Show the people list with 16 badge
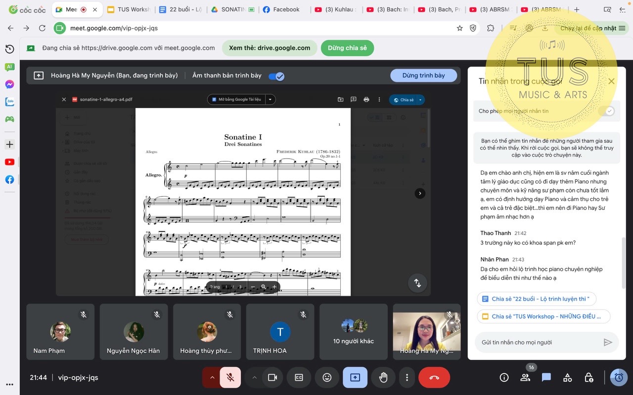The image size is (633, 395). click(525, 377)
